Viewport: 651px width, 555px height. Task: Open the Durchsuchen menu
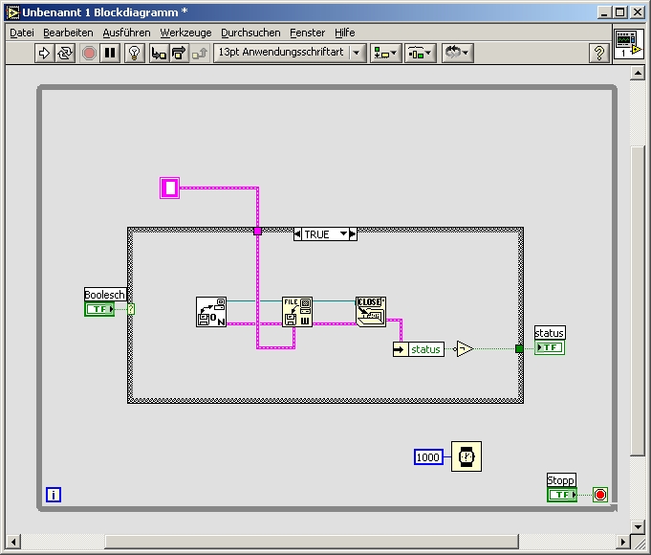click(x=250, y=33)
